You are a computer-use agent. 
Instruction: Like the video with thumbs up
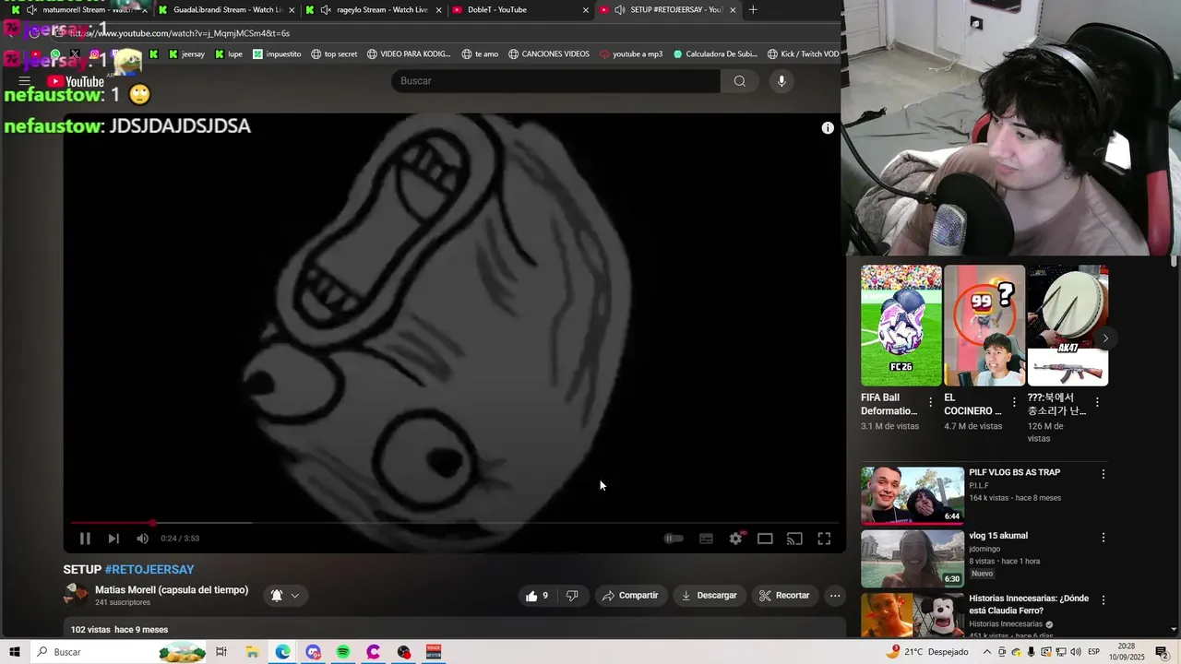(537, 596)
